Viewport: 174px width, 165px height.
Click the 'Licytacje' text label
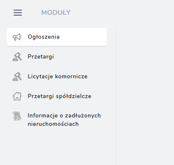[x=40, y=77]
